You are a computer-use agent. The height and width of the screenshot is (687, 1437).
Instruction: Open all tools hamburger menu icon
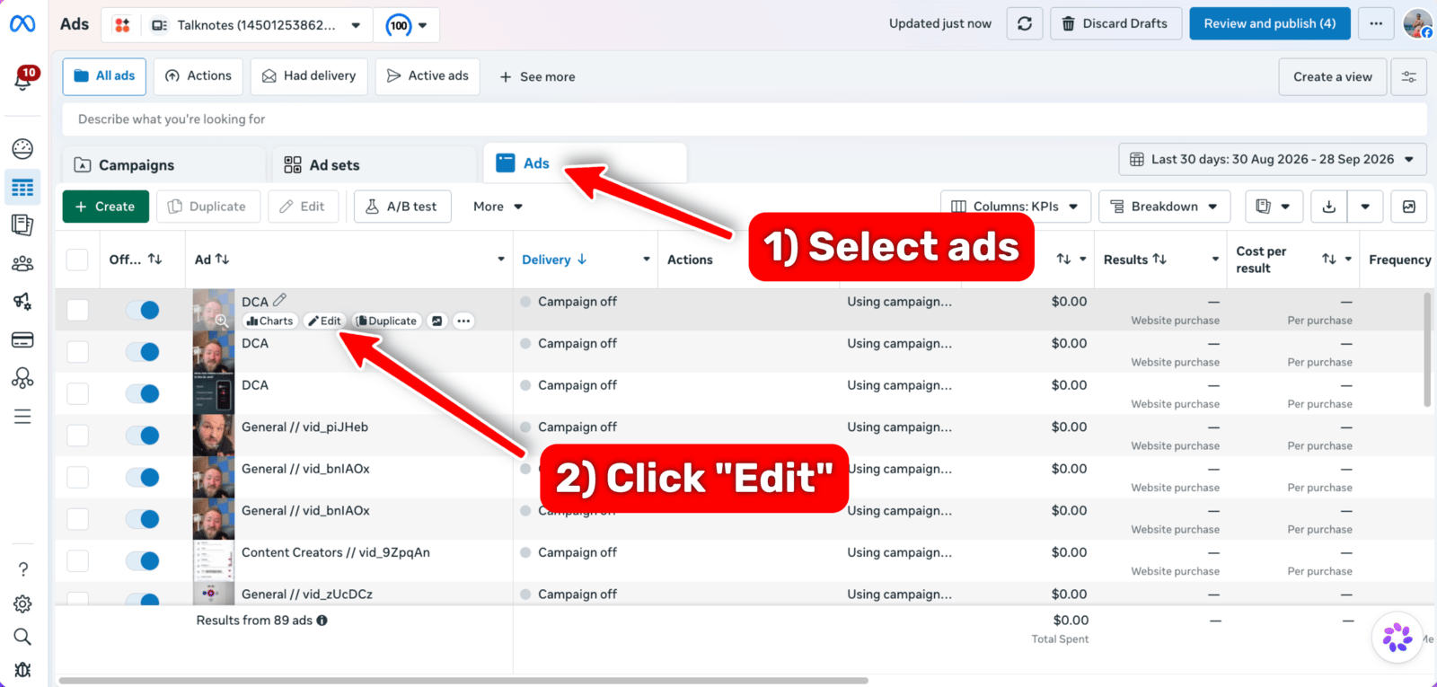point(22,417)
